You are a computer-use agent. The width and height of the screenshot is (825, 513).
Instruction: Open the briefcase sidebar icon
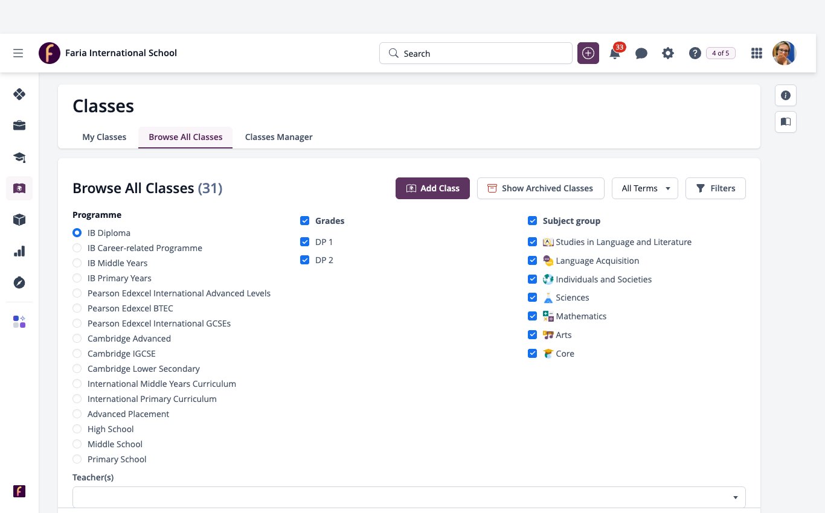click(x=19, y=126)
